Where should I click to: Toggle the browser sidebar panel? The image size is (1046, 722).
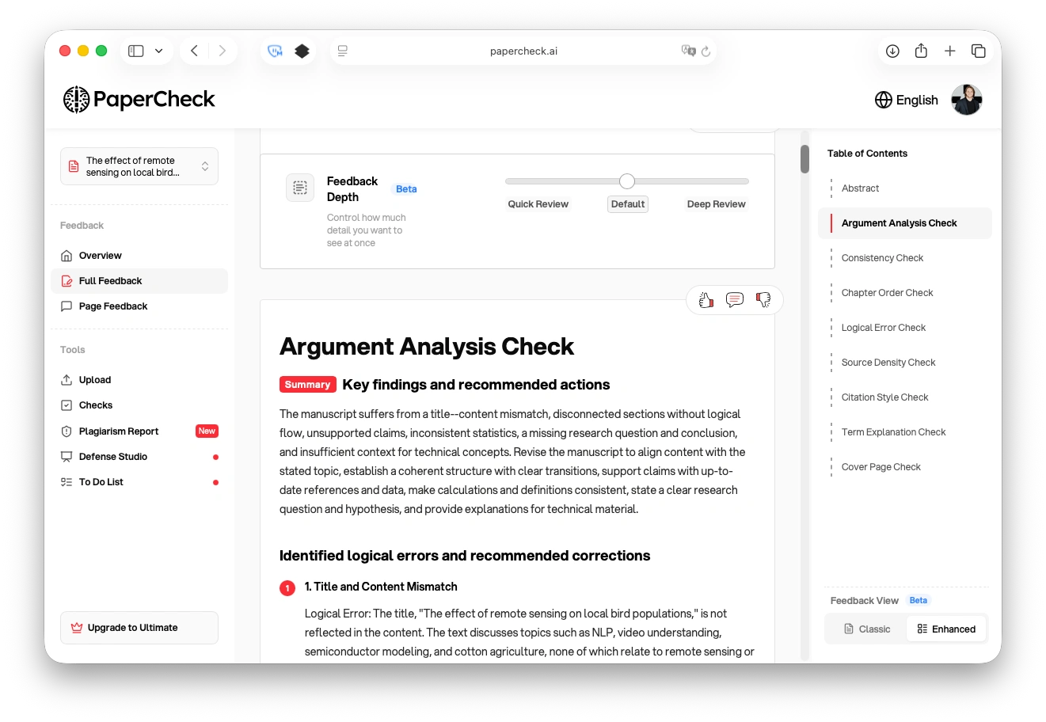135,50
